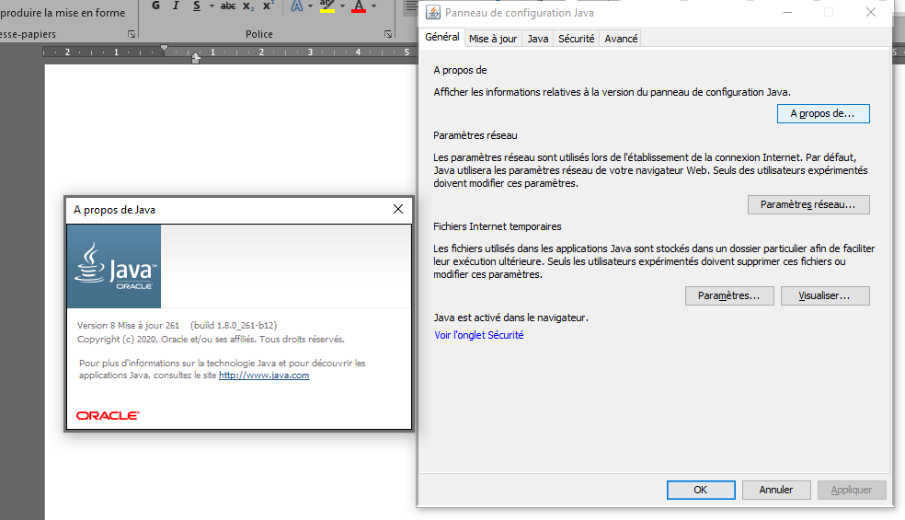Apply underline (S) in Word ribbon
The height and width of the screenshot is (520, 905).
coord(197,6)
